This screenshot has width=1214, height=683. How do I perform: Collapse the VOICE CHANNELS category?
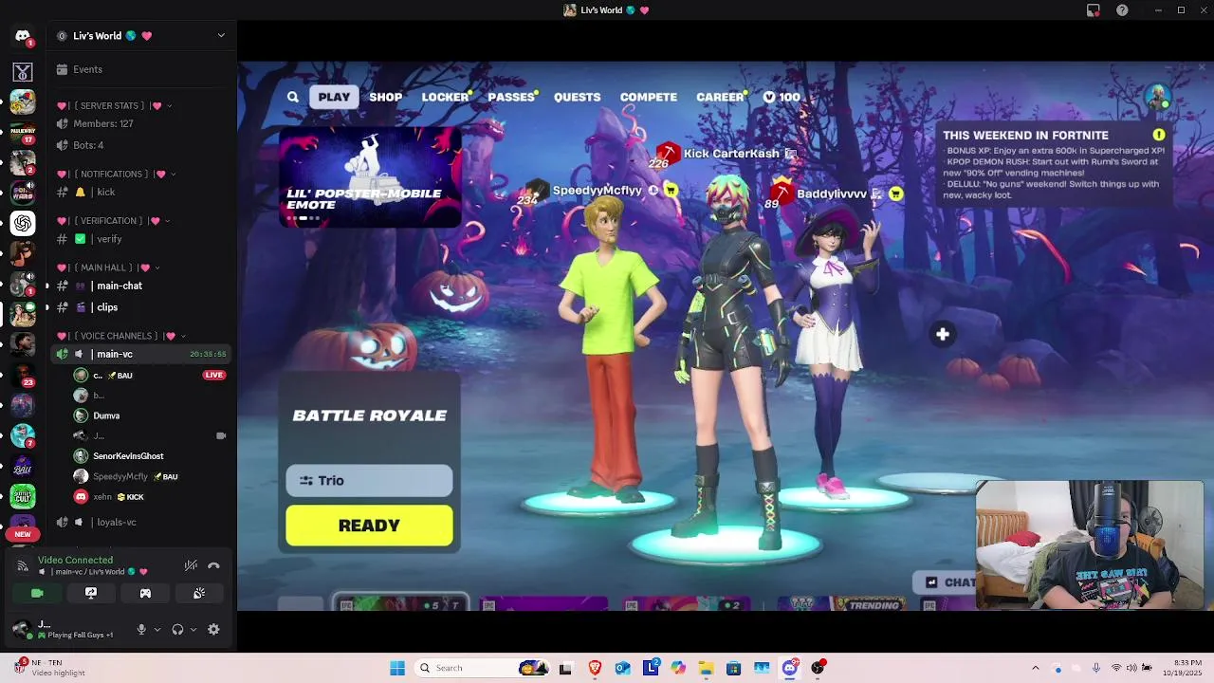[121, 336]
